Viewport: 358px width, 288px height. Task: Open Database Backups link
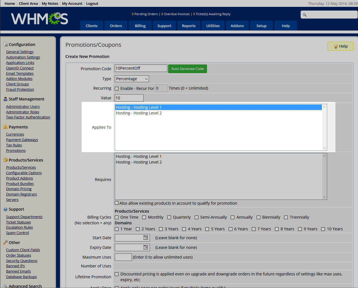coord(21,277)
